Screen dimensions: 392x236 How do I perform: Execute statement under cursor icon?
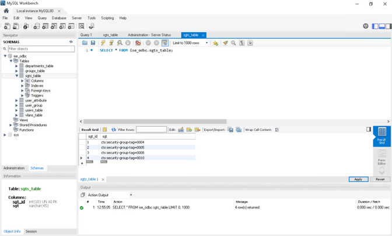point(111,43)
